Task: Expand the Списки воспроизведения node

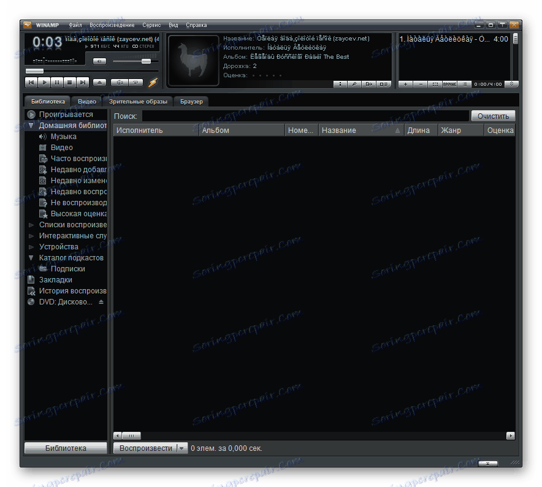Action: coord(31,225)
